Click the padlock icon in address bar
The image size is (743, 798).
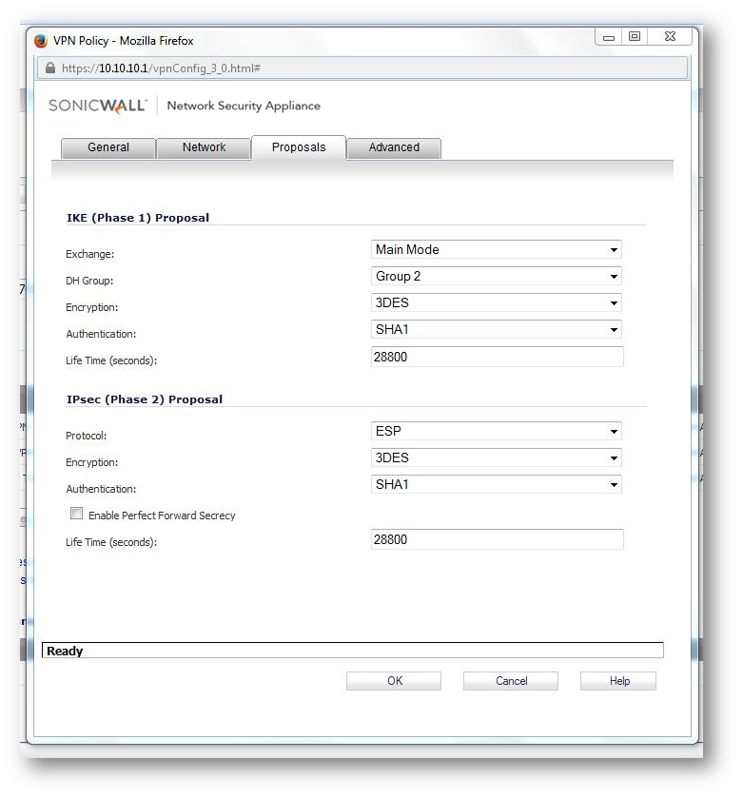pyautogui.click(x=50, y=68)
